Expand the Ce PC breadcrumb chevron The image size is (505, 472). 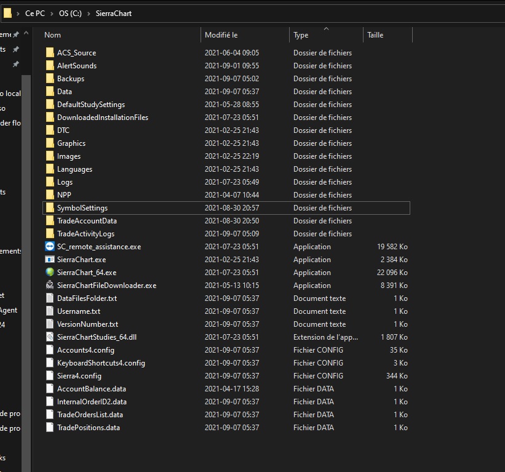point(51,13)
